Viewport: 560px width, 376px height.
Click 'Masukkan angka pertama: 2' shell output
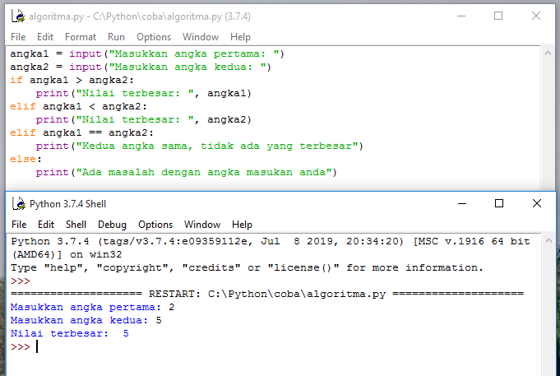click(x=92, y=308)
